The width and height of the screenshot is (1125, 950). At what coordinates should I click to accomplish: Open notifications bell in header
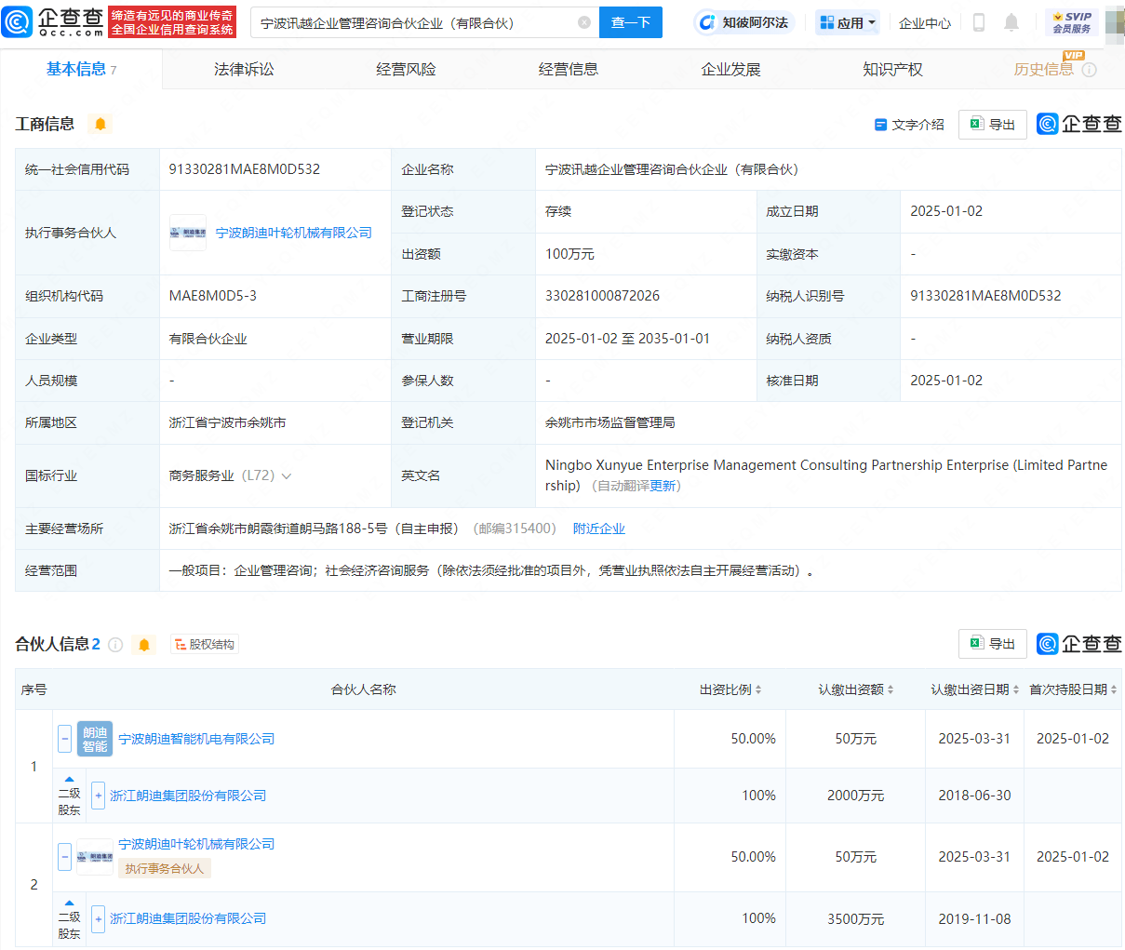click(x=1011, y=22)
